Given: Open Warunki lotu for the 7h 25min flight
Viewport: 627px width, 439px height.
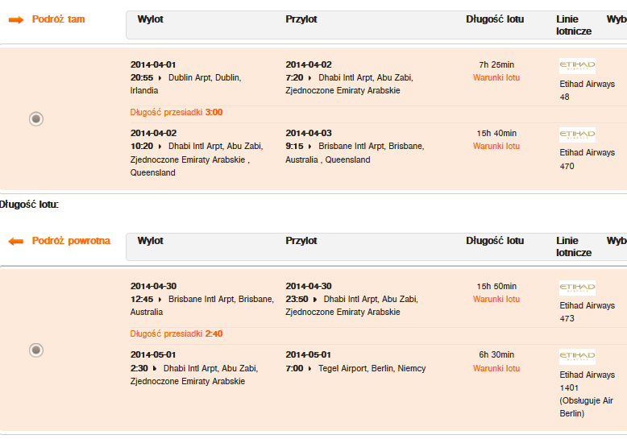Looking at the screenshot, I should 496,77.
